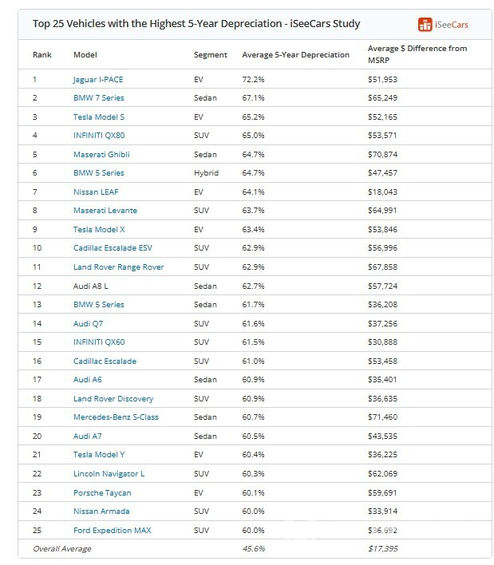Click the Cadillac Escalade ESV link
The width and height of the screenshot is (494, 565).
point(113,248)
